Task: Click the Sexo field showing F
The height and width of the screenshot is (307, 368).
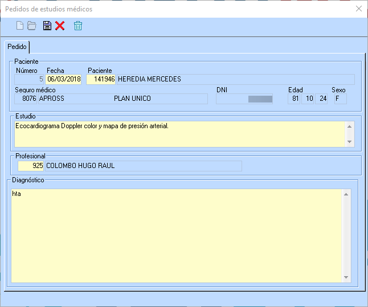Action: (341, 99)
